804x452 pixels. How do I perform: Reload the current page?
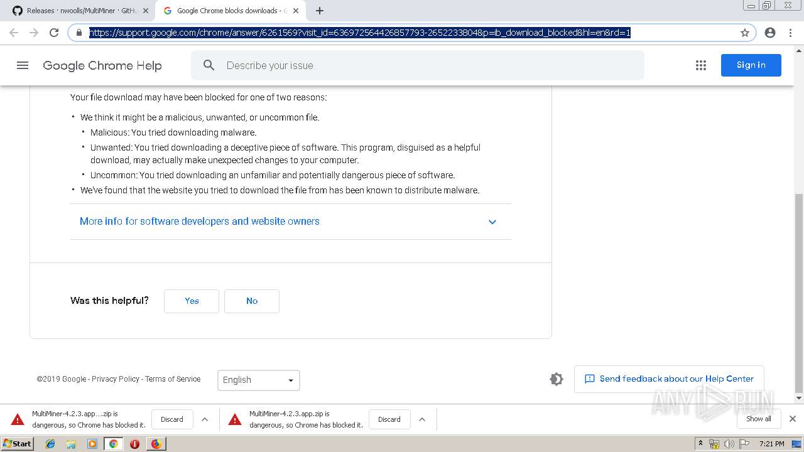[x=54, y=33]
